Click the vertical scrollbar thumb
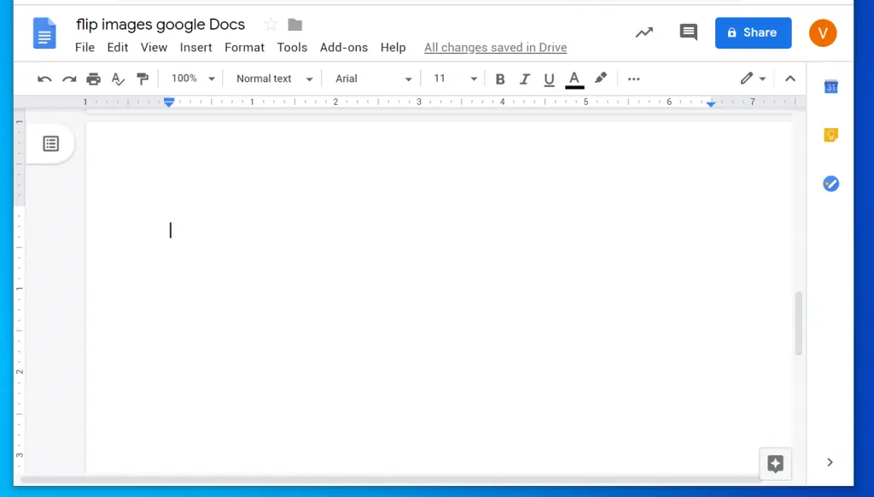The width and height of the screenshot is (874, 497). pos(799,323)
